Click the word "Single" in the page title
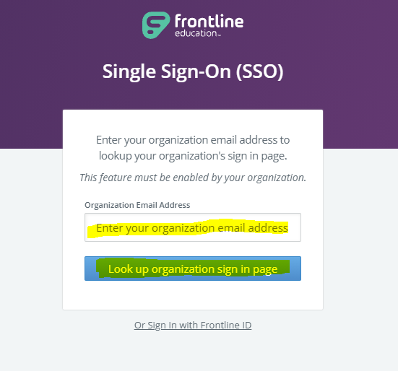 (129, 71)
